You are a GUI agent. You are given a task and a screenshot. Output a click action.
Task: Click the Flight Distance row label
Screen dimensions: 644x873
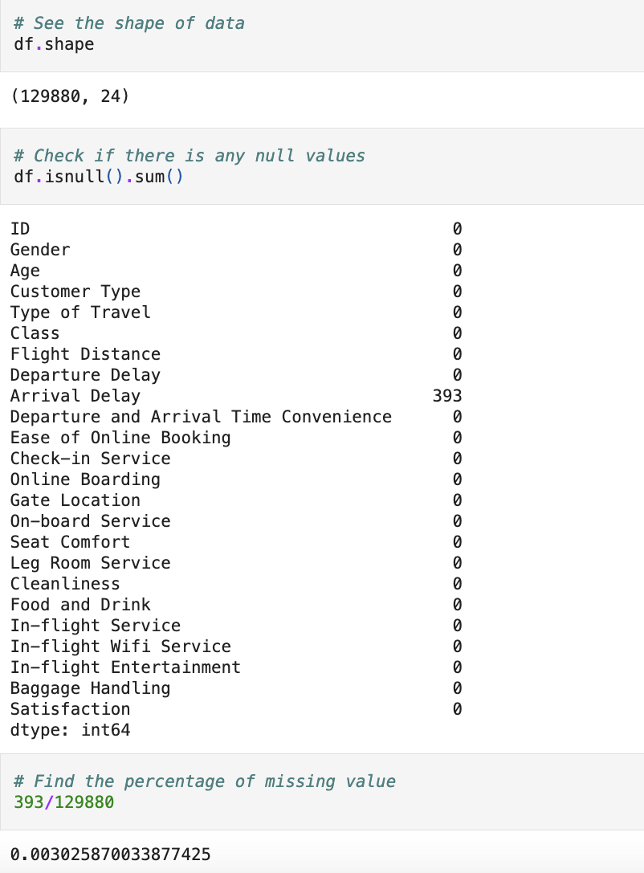(85, 354)
